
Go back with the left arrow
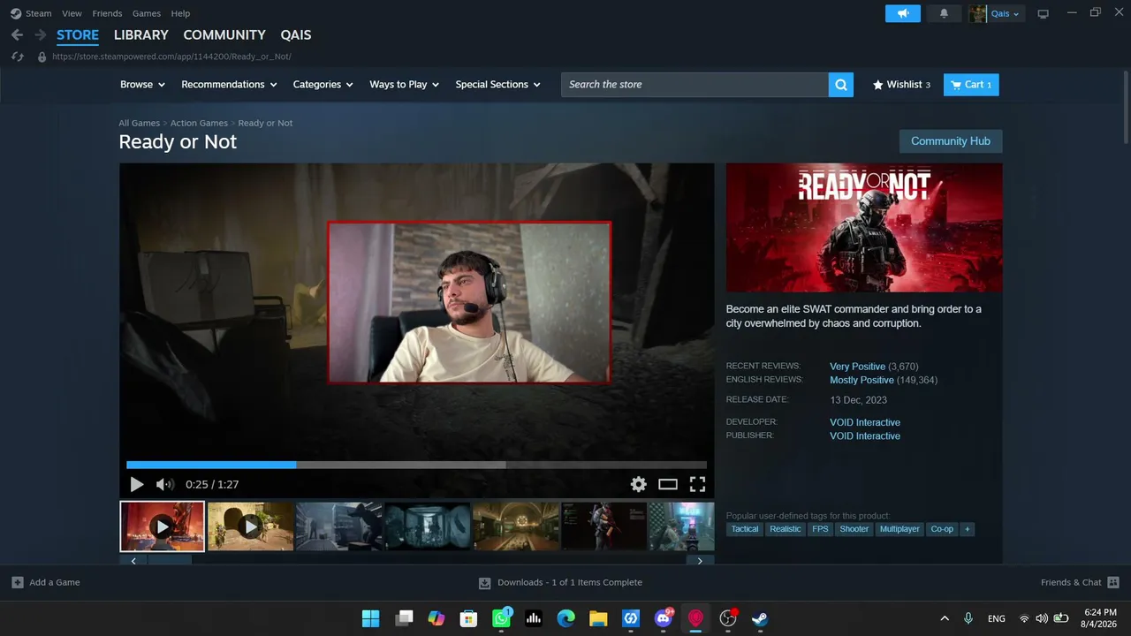click(17, 34)
